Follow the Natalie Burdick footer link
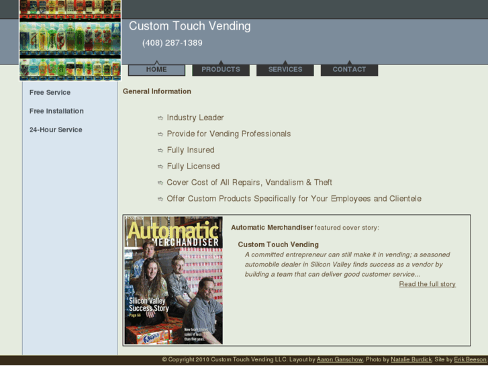Image resolution: width=488 pixels, height=366 pixels. tap(411, 359)
